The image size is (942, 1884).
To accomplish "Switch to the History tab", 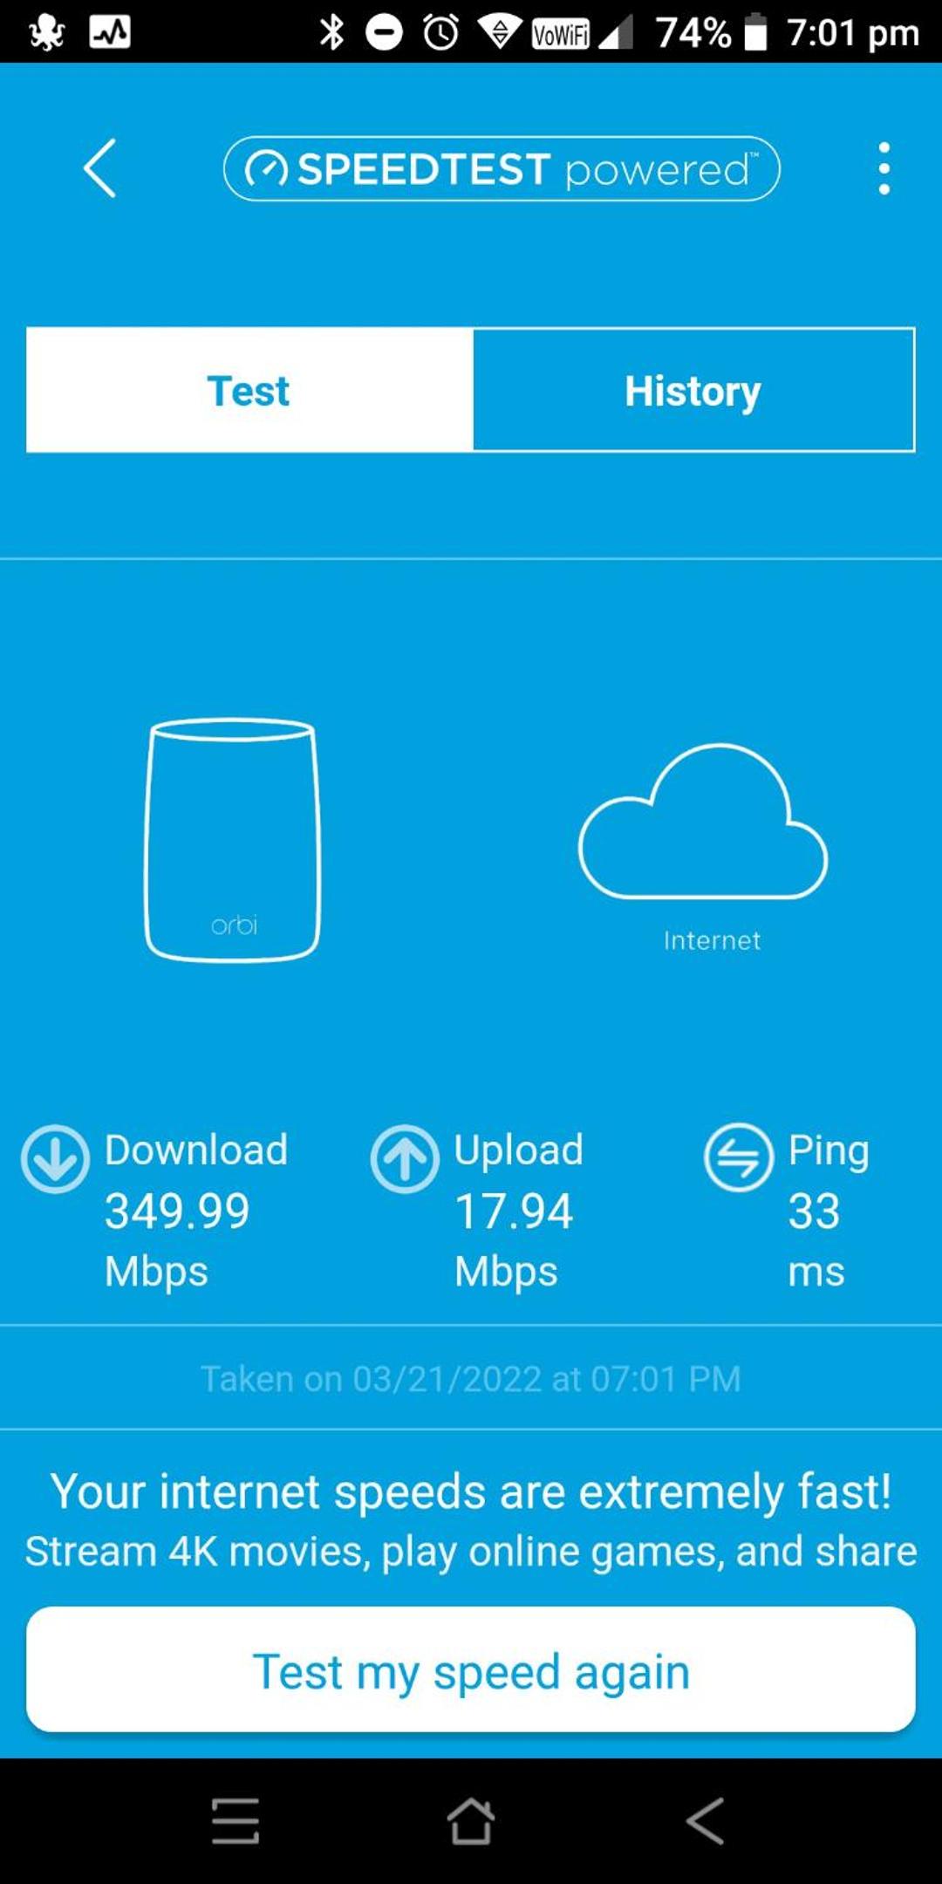I will [693, 390].
